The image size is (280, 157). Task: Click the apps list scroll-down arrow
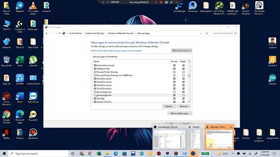[189, 101]
